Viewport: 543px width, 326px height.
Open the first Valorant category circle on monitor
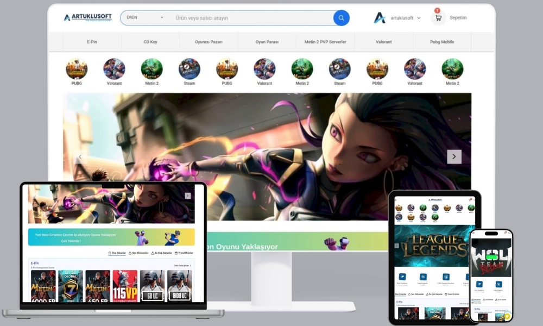[x=114, y=69]
